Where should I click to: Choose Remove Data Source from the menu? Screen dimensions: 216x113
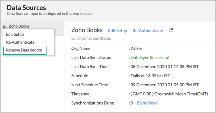point(24,50)
